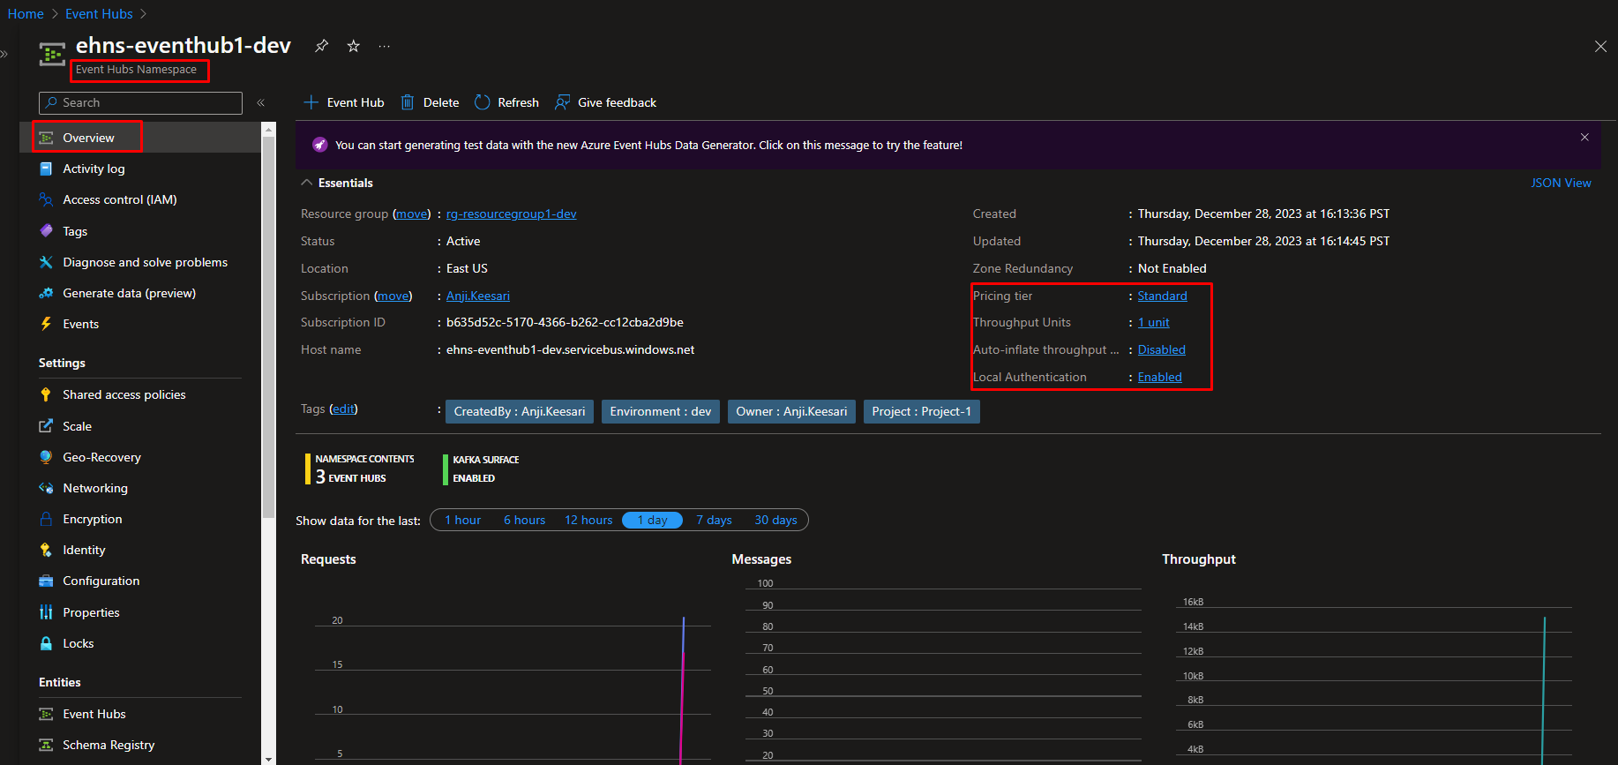
Task: Open Scale settings
Action: (141, 426)
